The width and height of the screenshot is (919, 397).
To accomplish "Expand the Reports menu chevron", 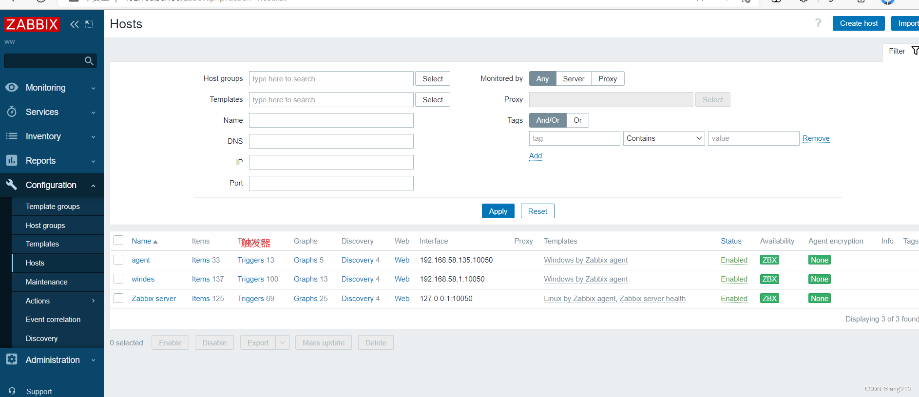I will pyautogui.click(x=93, y=161).
